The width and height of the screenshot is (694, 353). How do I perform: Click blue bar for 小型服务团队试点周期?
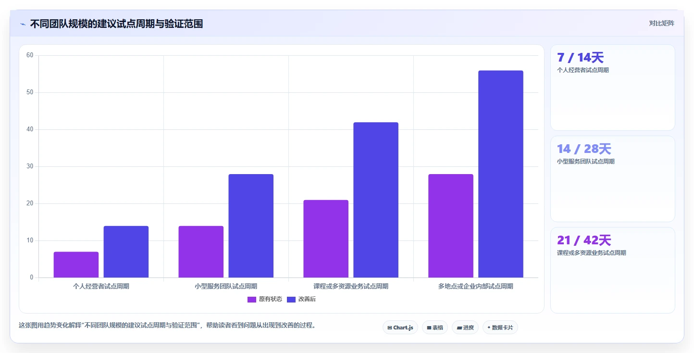coord(251,226)
